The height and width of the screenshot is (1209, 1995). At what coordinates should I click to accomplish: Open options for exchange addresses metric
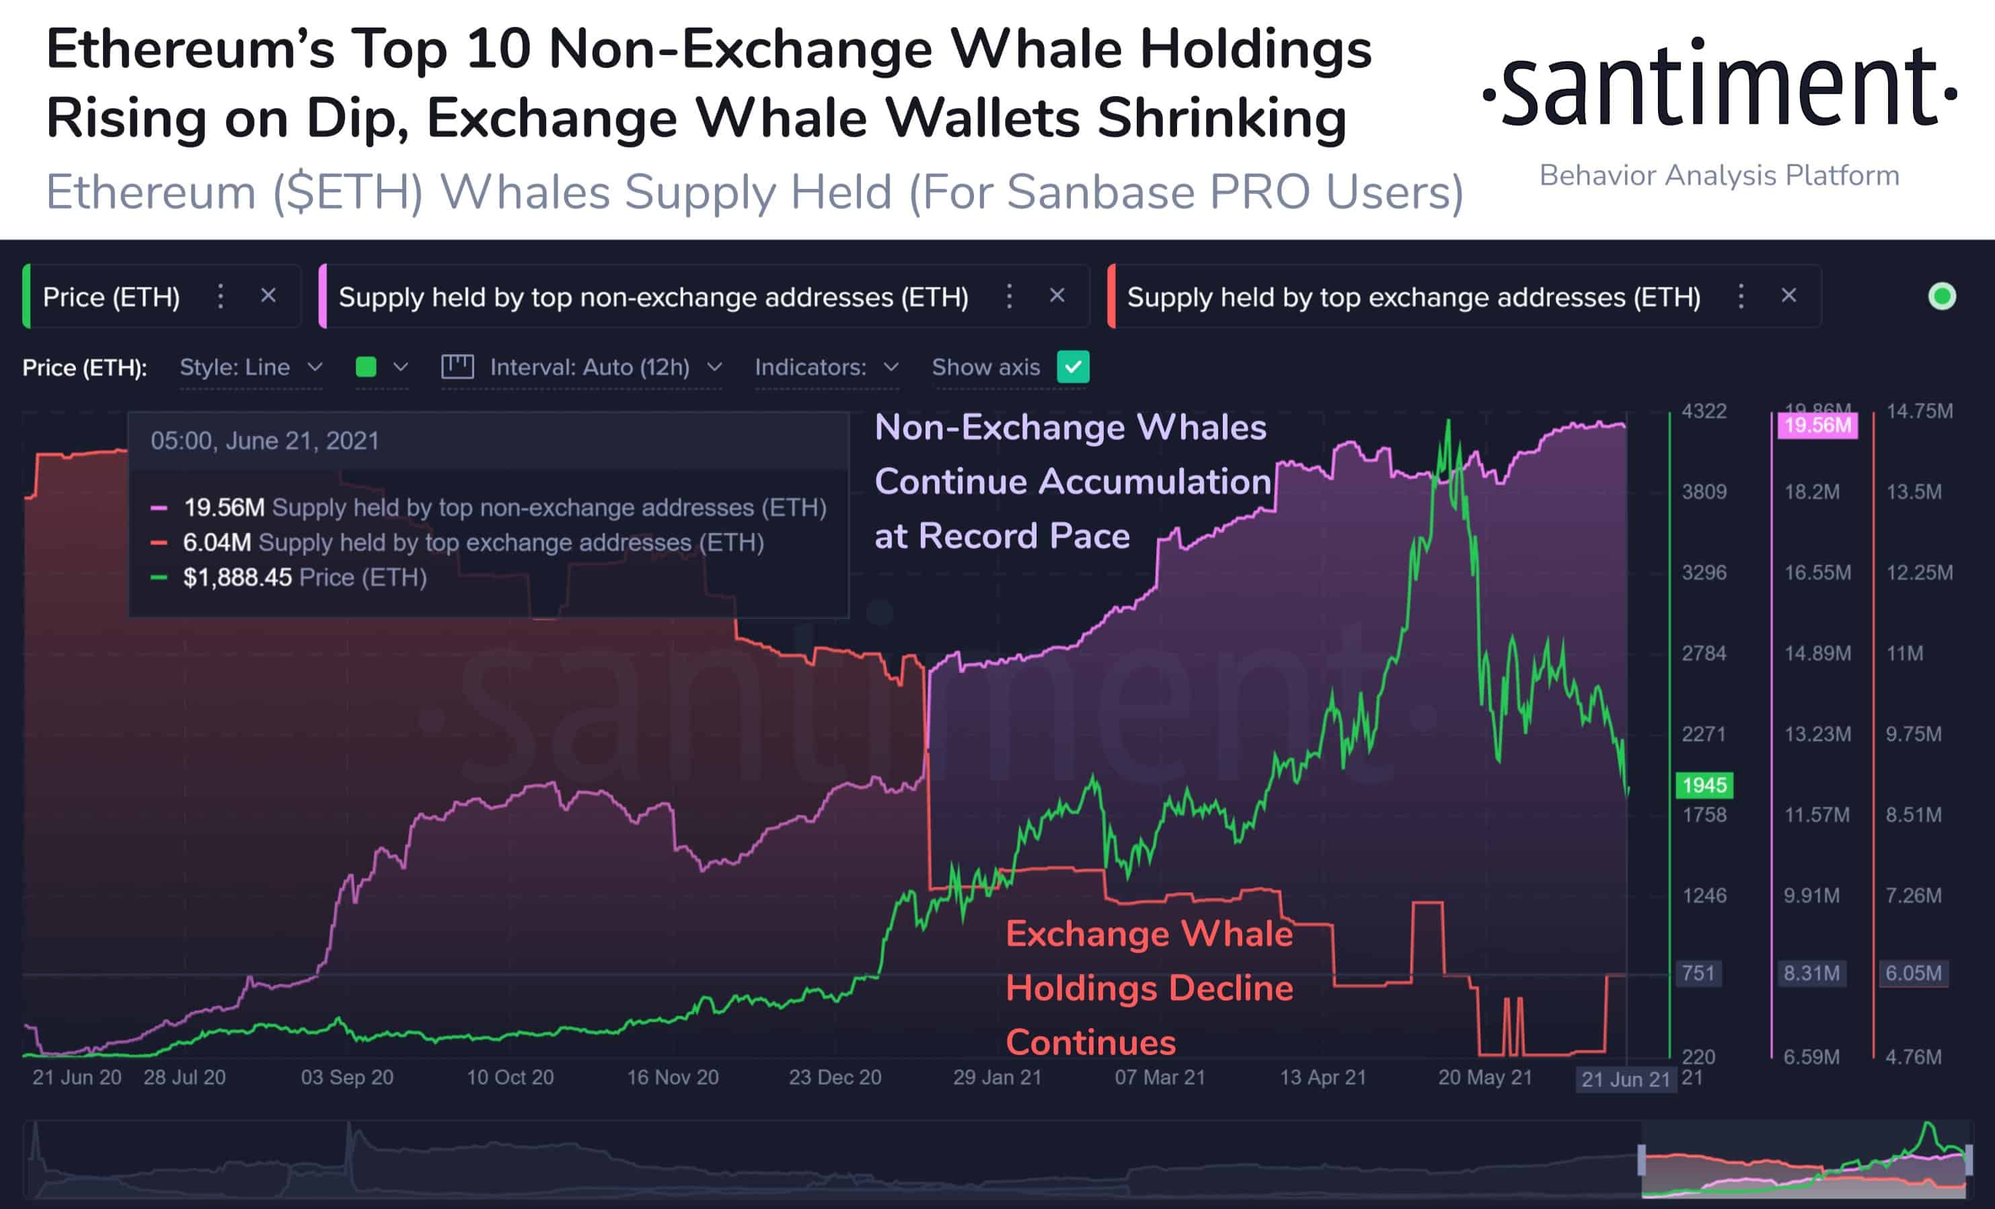[x=1741, y=297]
